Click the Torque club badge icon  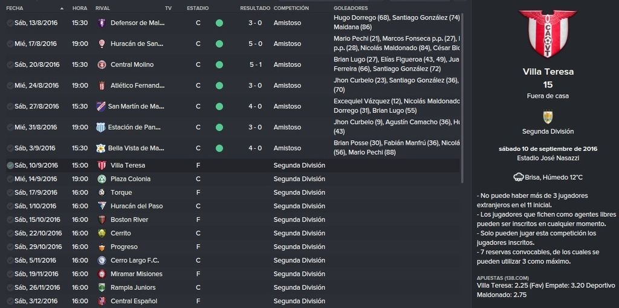click(x=102, y=193)
